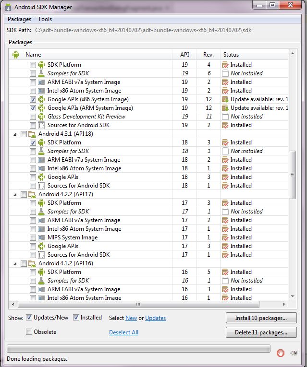
Task: Select the API 17 Google APIs row text
Action: pyautogui.click(x=63, y=246)
